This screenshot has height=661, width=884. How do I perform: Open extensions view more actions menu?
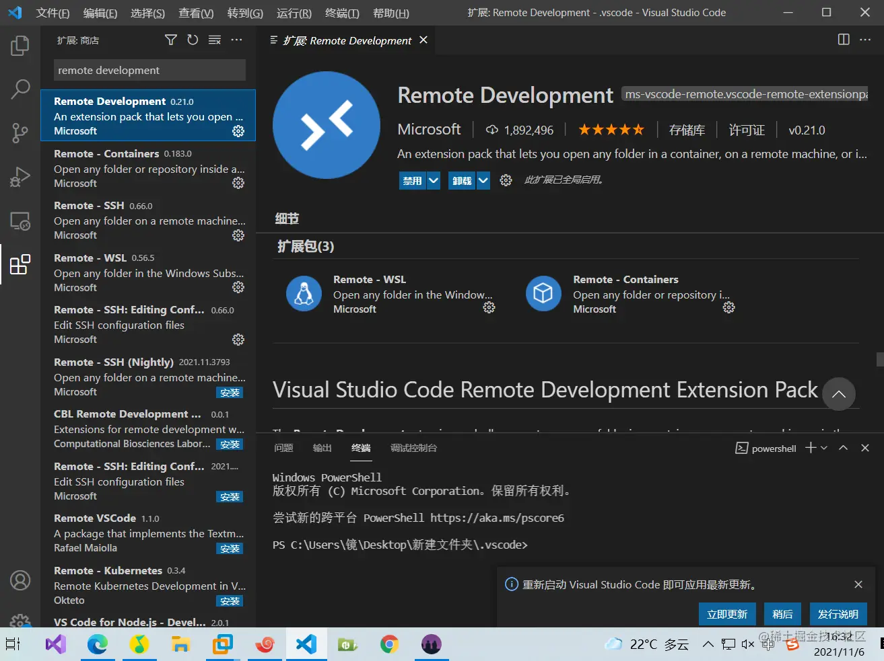pos(236,40)
